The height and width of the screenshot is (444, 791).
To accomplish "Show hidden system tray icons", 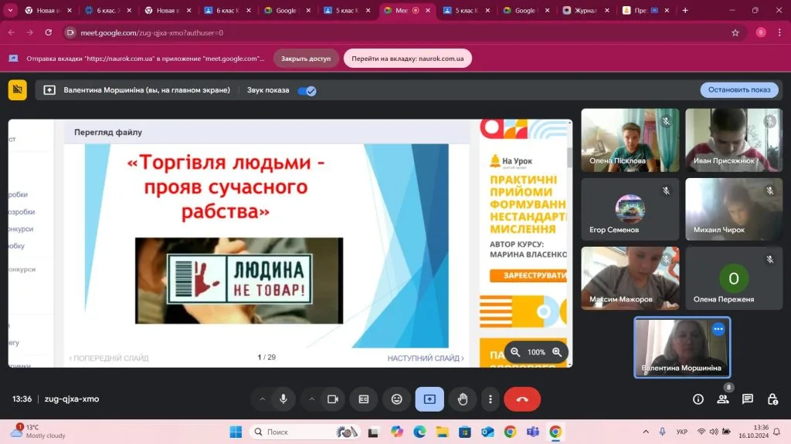I will [x=646, y=432].
